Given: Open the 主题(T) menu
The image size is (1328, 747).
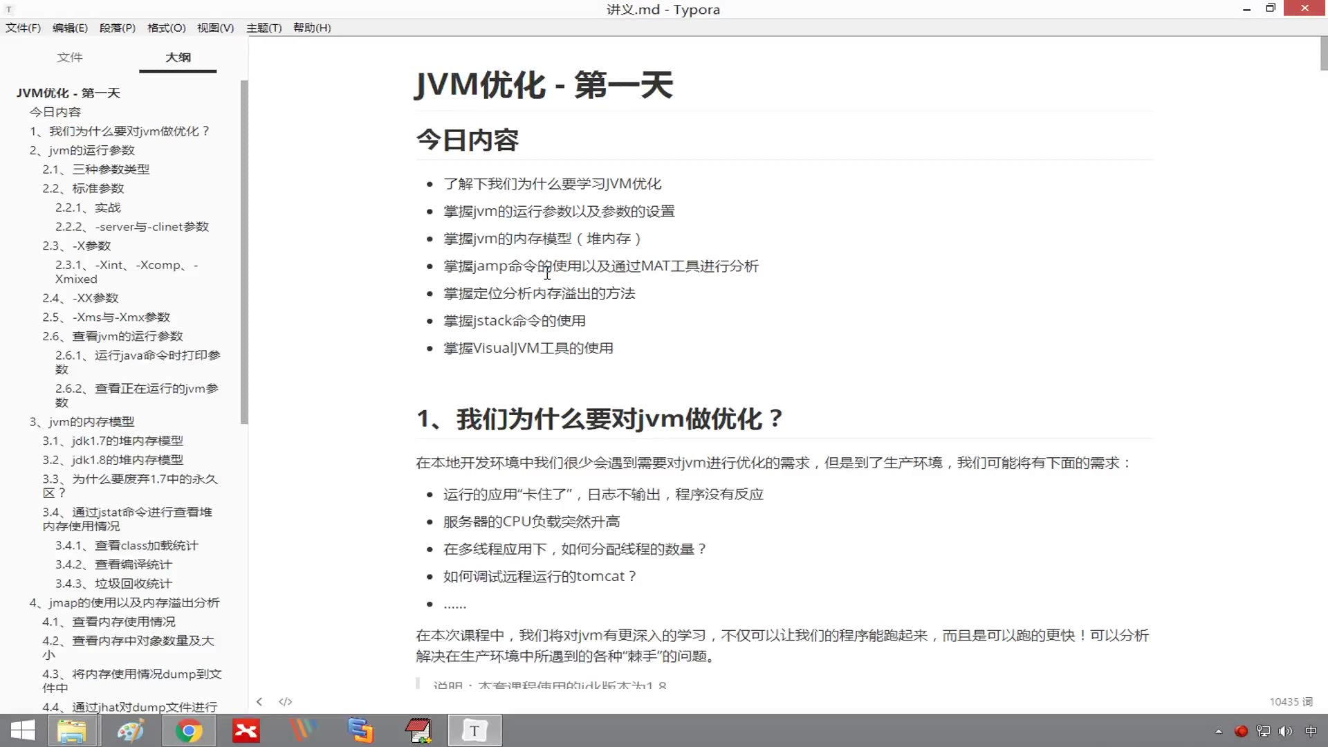Looking at the screenshot, I should coord(264,28).
